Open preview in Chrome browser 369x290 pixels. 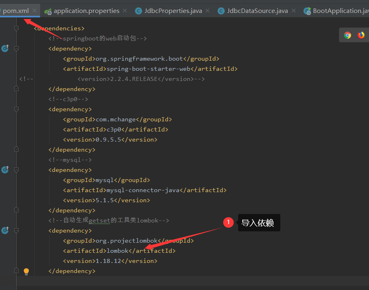click(x=348, y=35)
